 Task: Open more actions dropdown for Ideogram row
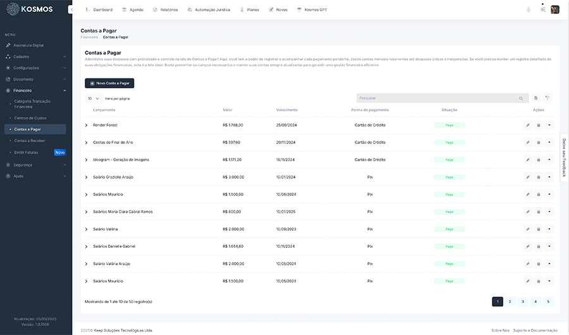[549, 159]
